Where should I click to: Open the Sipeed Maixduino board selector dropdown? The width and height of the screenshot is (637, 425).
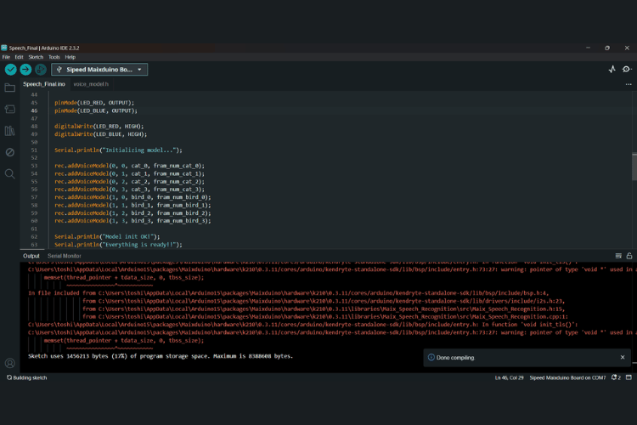tap(99, 70)
